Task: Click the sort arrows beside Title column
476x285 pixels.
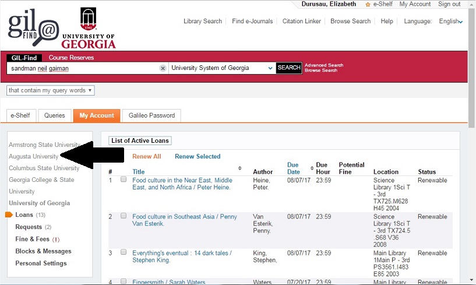Action: pos(240,168)
